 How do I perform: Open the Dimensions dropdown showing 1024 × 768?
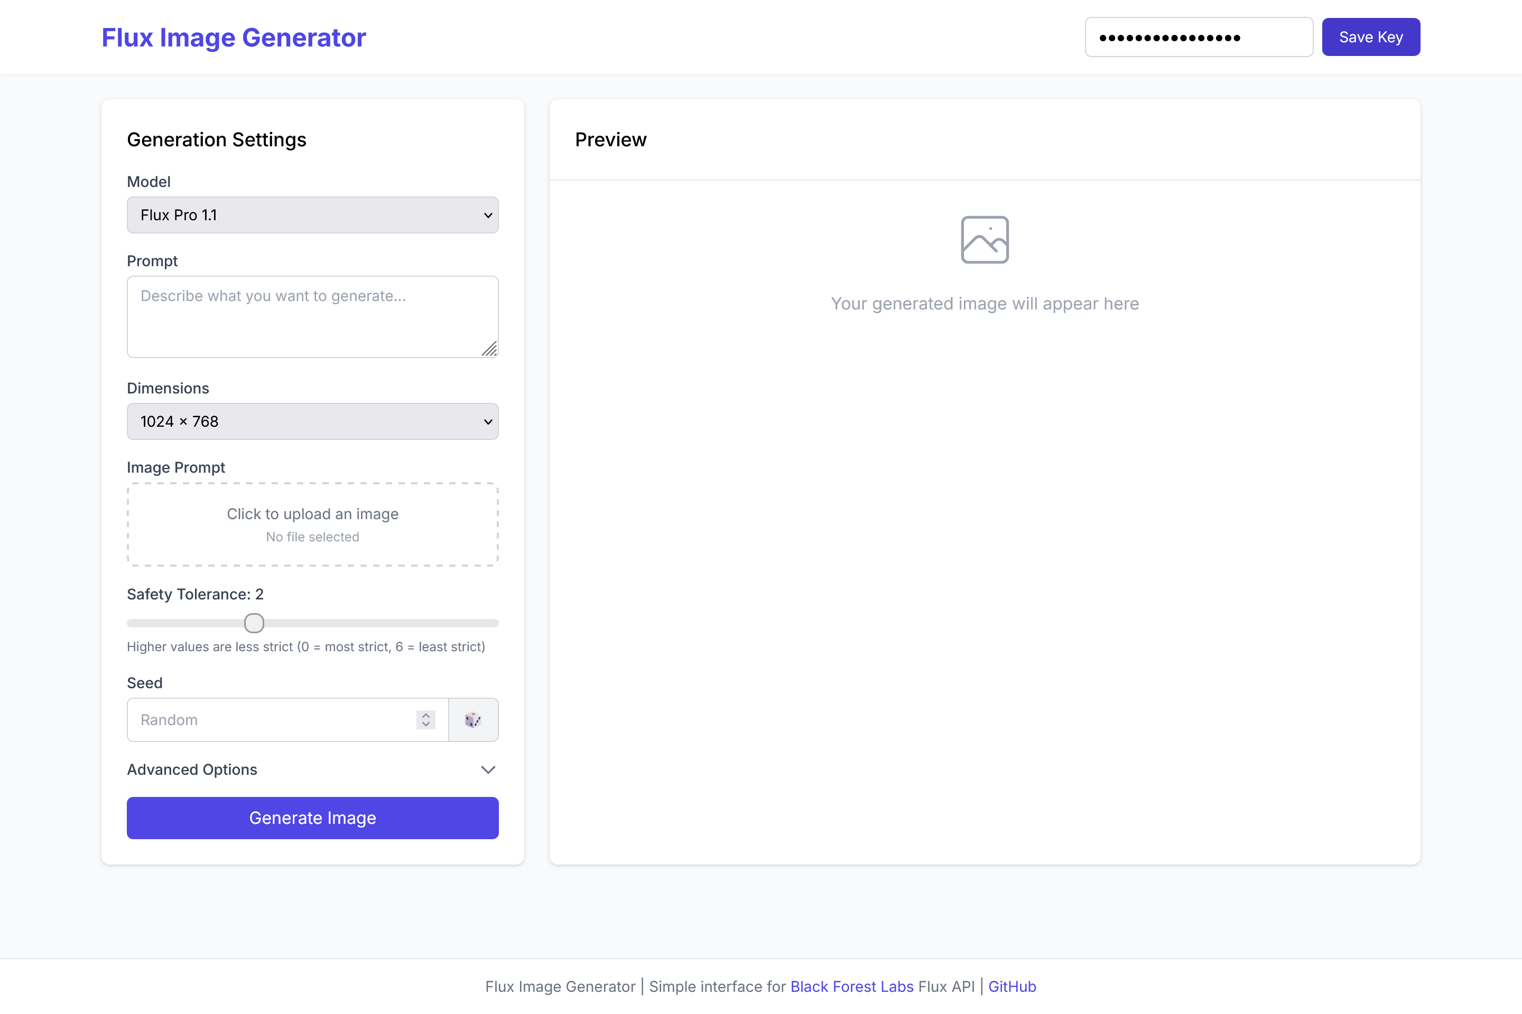pos(312,421)
